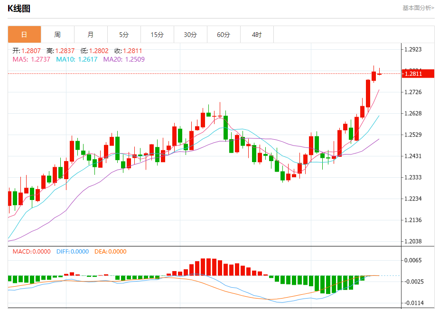Switch to the 月 monthly tab
439x309 pixels.
click(91, 35)
